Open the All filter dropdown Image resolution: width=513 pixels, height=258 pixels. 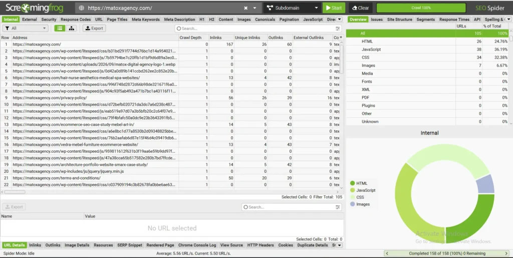[26, 29]
